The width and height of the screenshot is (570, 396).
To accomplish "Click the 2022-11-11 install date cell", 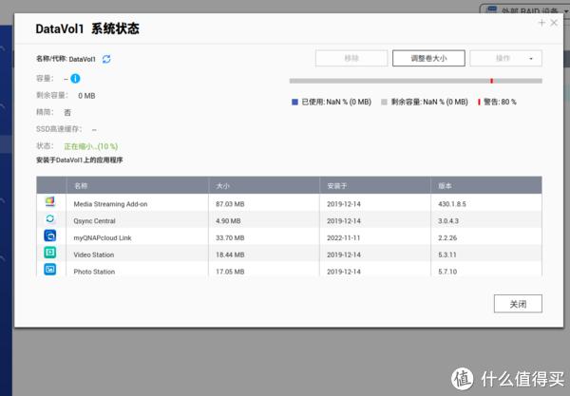I will click(x=344, y=238).
